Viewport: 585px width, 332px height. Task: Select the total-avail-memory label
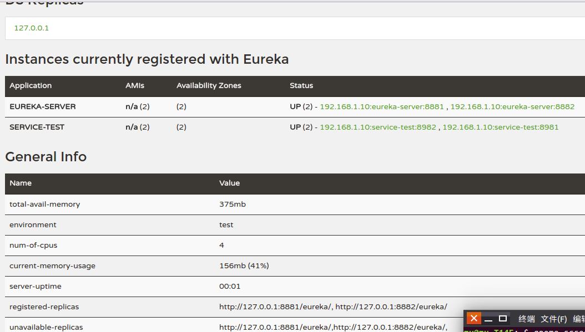pyautogui.click(x=45, y=204)
